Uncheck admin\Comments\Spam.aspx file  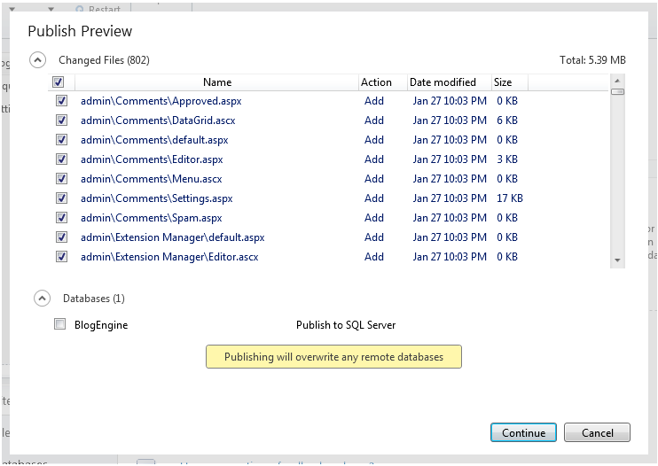[62, 217]
